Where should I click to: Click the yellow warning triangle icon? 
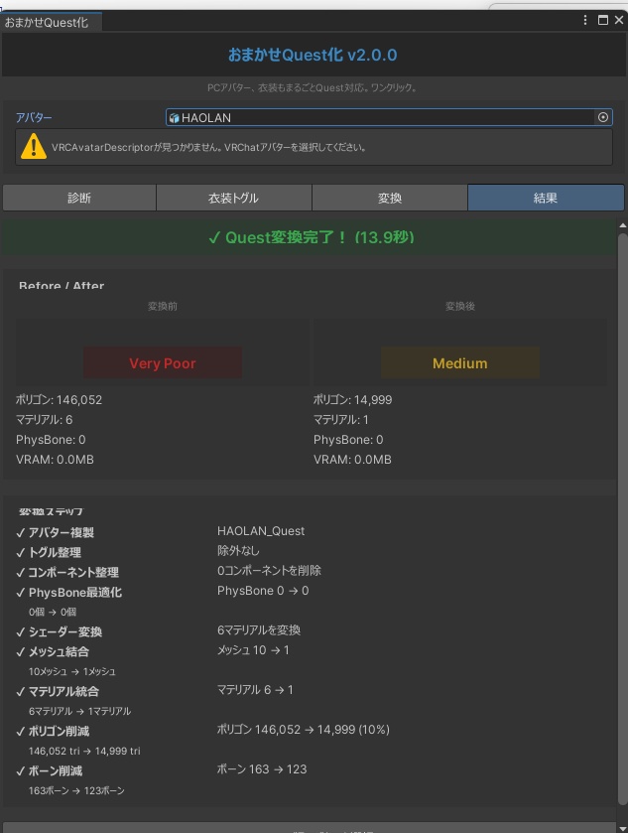(34, 147)
